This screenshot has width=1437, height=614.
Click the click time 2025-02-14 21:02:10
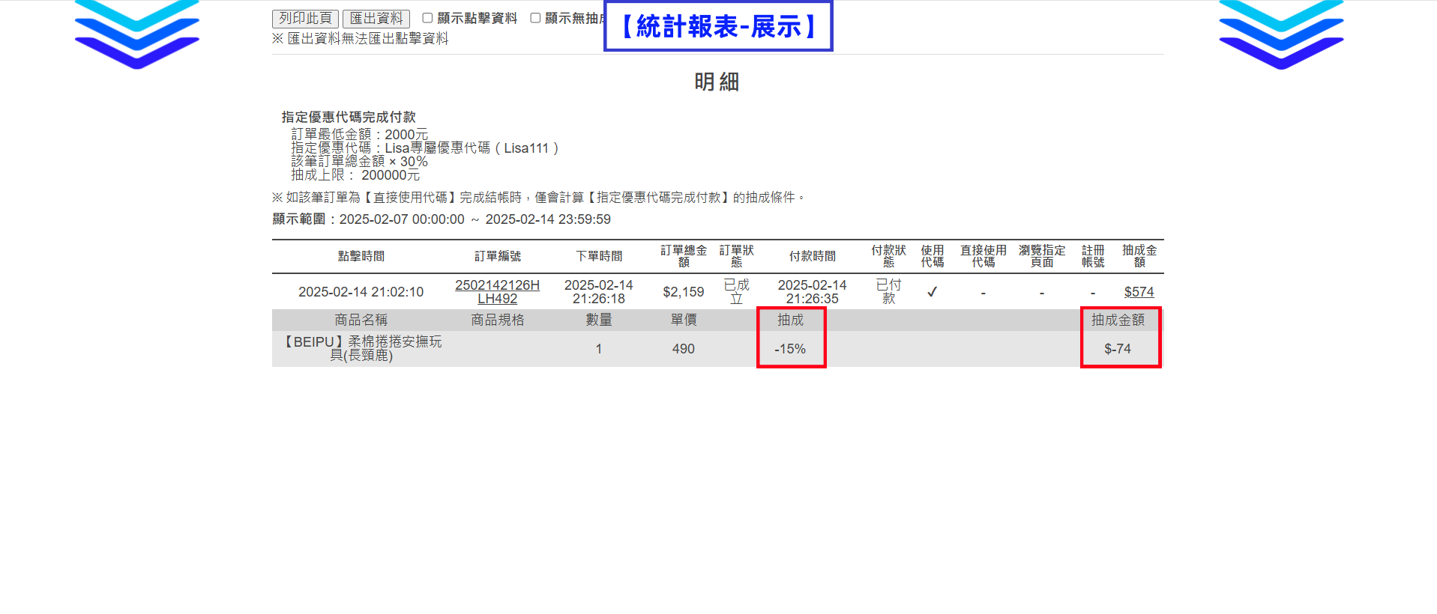[361, 292]
